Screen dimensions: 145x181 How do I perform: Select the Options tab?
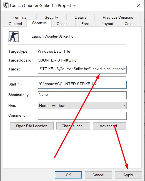coord(63,24)
